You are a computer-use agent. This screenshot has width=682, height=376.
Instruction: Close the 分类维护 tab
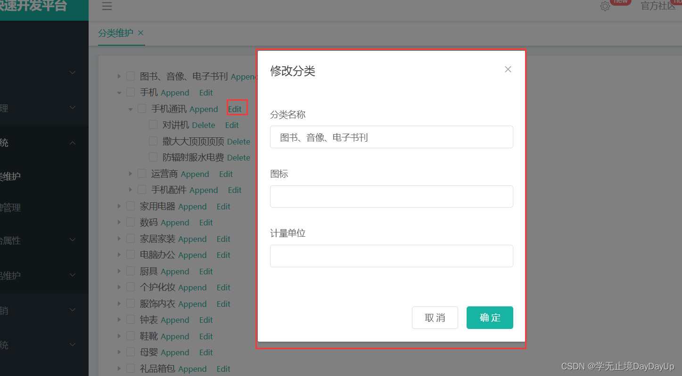(140, 33)
